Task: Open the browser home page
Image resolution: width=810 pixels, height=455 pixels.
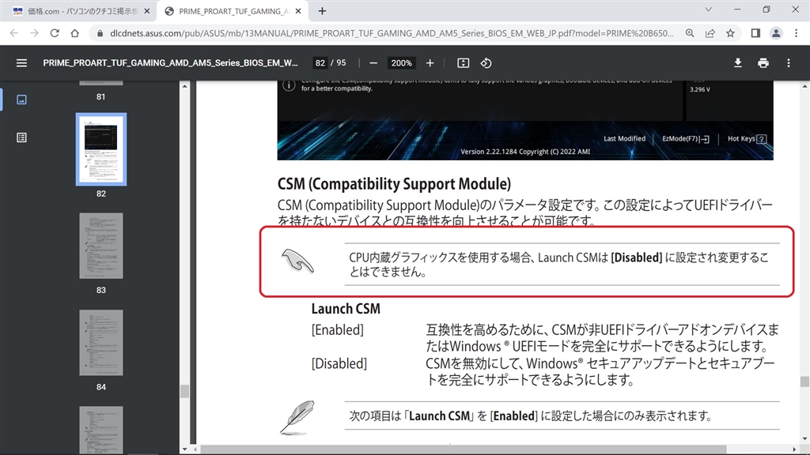Action: pyautogui.click(x=75, y=33)
